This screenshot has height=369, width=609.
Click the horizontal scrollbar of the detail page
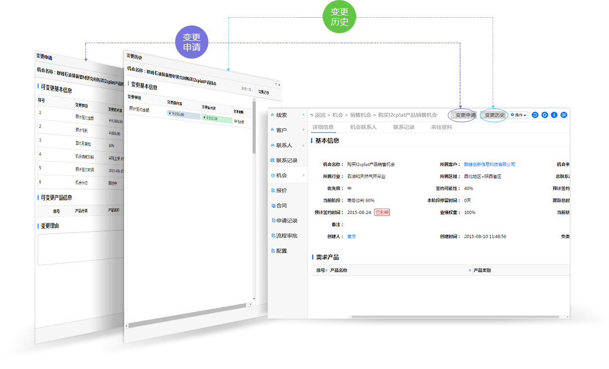coord(455,316)
